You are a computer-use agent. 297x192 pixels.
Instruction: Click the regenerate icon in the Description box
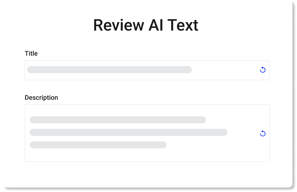coord(263,133)
